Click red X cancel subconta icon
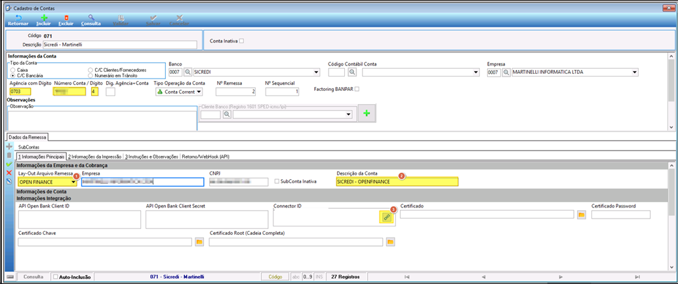Viewport: 678px width, 284px height. pos(9,173)
